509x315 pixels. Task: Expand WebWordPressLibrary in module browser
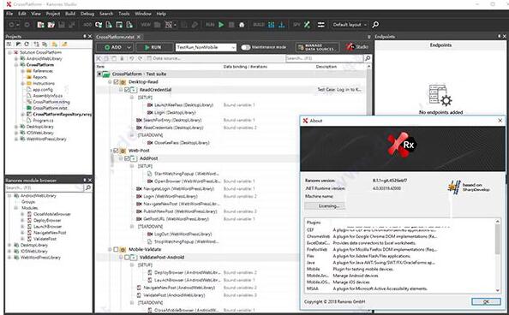[9, 258]
